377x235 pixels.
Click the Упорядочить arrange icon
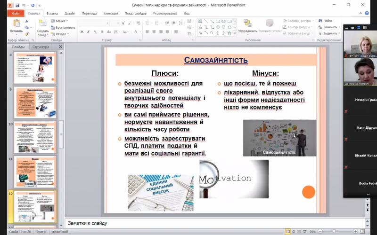click(x=247, y=23)
